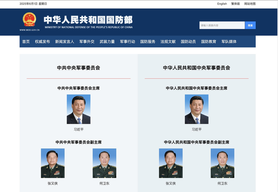The width and height of the screenshot is (278, 192).
Task: Open the 网站地图 site map
Action: [250, 4]
